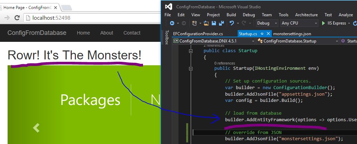Expand the Toolbox side panel
The image size is (357, 144).
coord(167,37)
